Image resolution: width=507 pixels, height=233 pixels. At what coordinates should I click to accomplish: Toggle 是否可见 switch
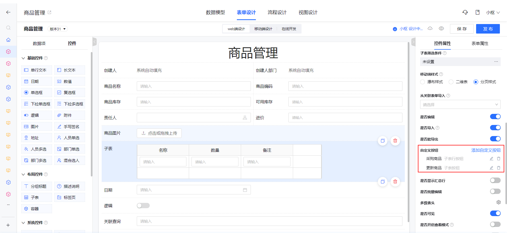click(495, 213)
